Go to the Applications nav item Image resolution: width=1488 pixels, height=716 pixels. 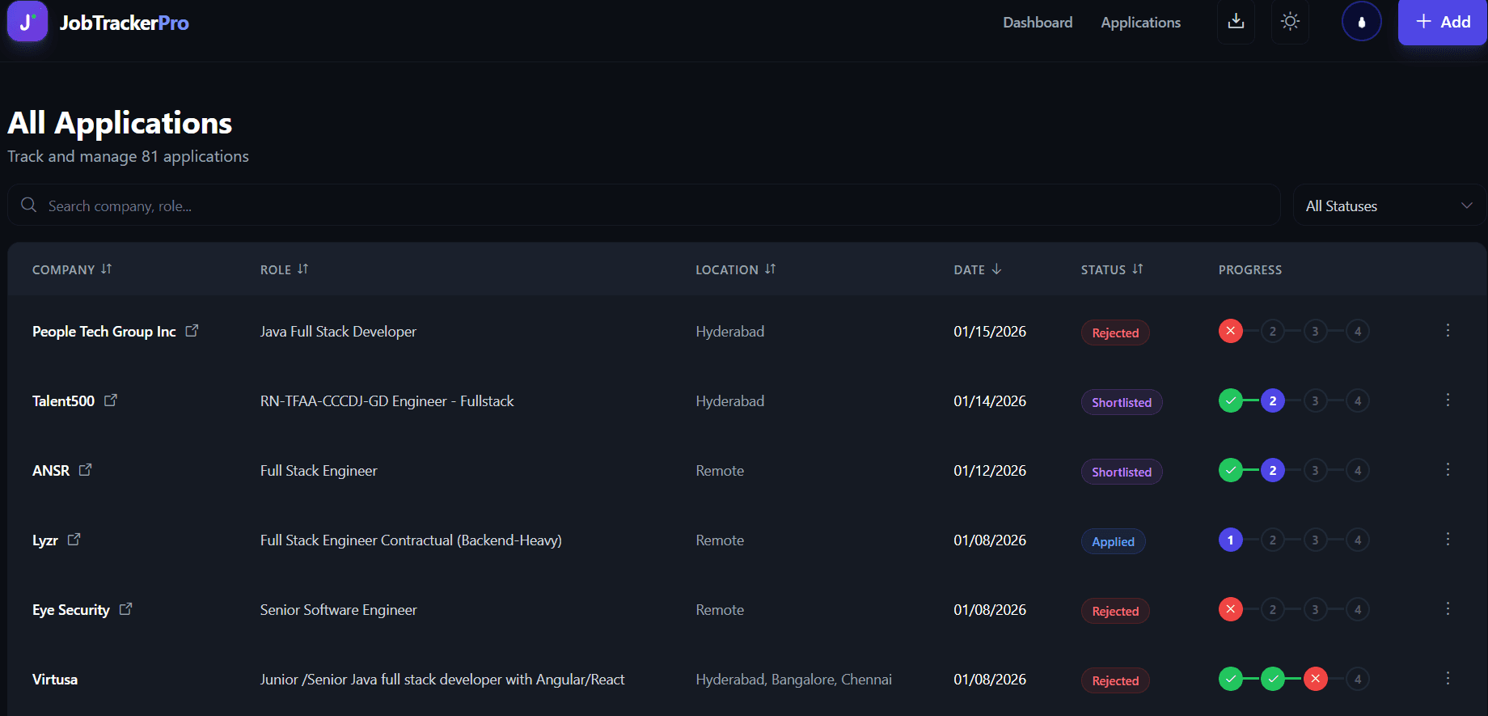click(x=1140, y=23)
